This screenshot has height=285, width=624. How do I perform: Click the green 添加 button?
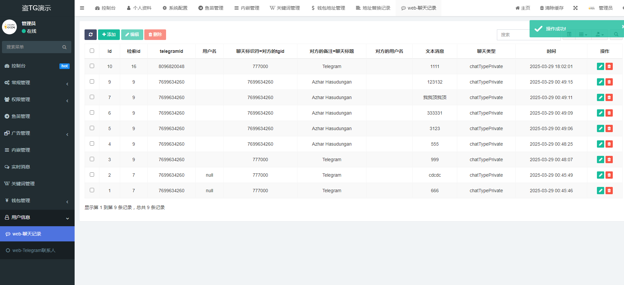109,35
